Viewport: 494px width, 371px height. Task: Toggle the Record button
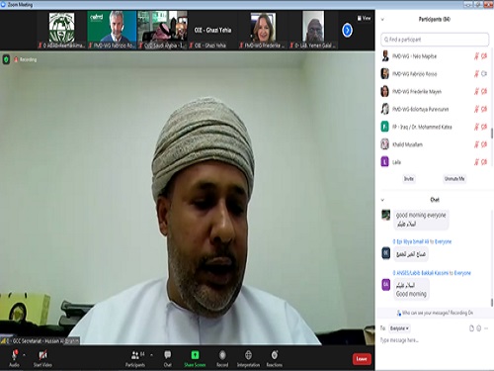pyautogui.click(x=222, y=355)
